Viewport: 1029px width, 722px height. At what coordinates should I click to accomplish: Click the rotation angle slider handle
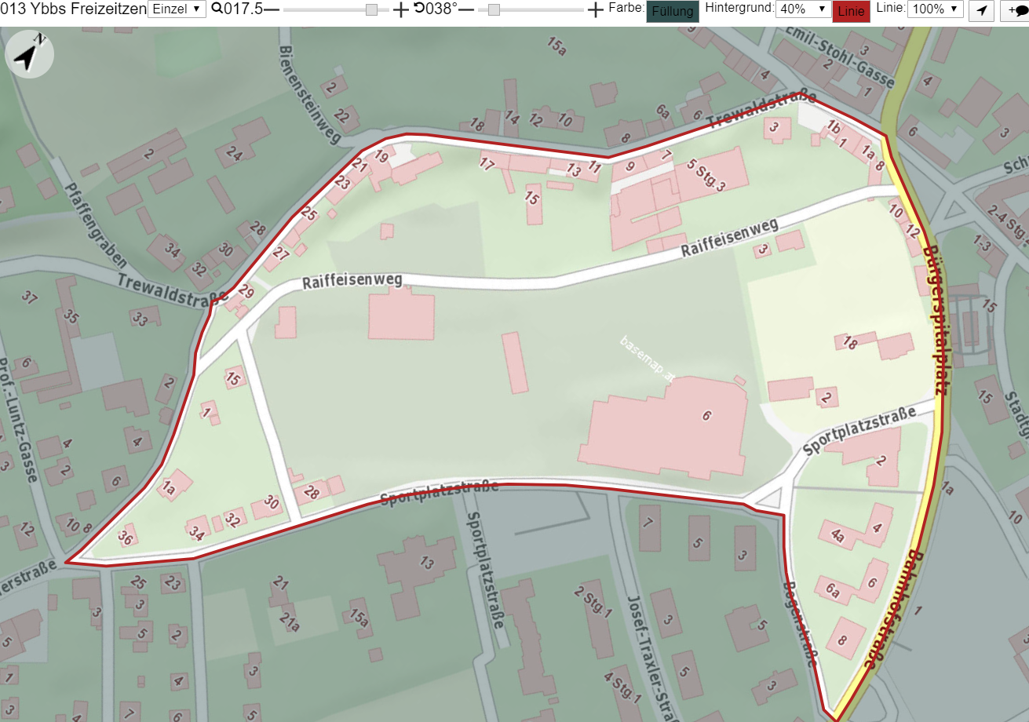click(x=494, y=9)
